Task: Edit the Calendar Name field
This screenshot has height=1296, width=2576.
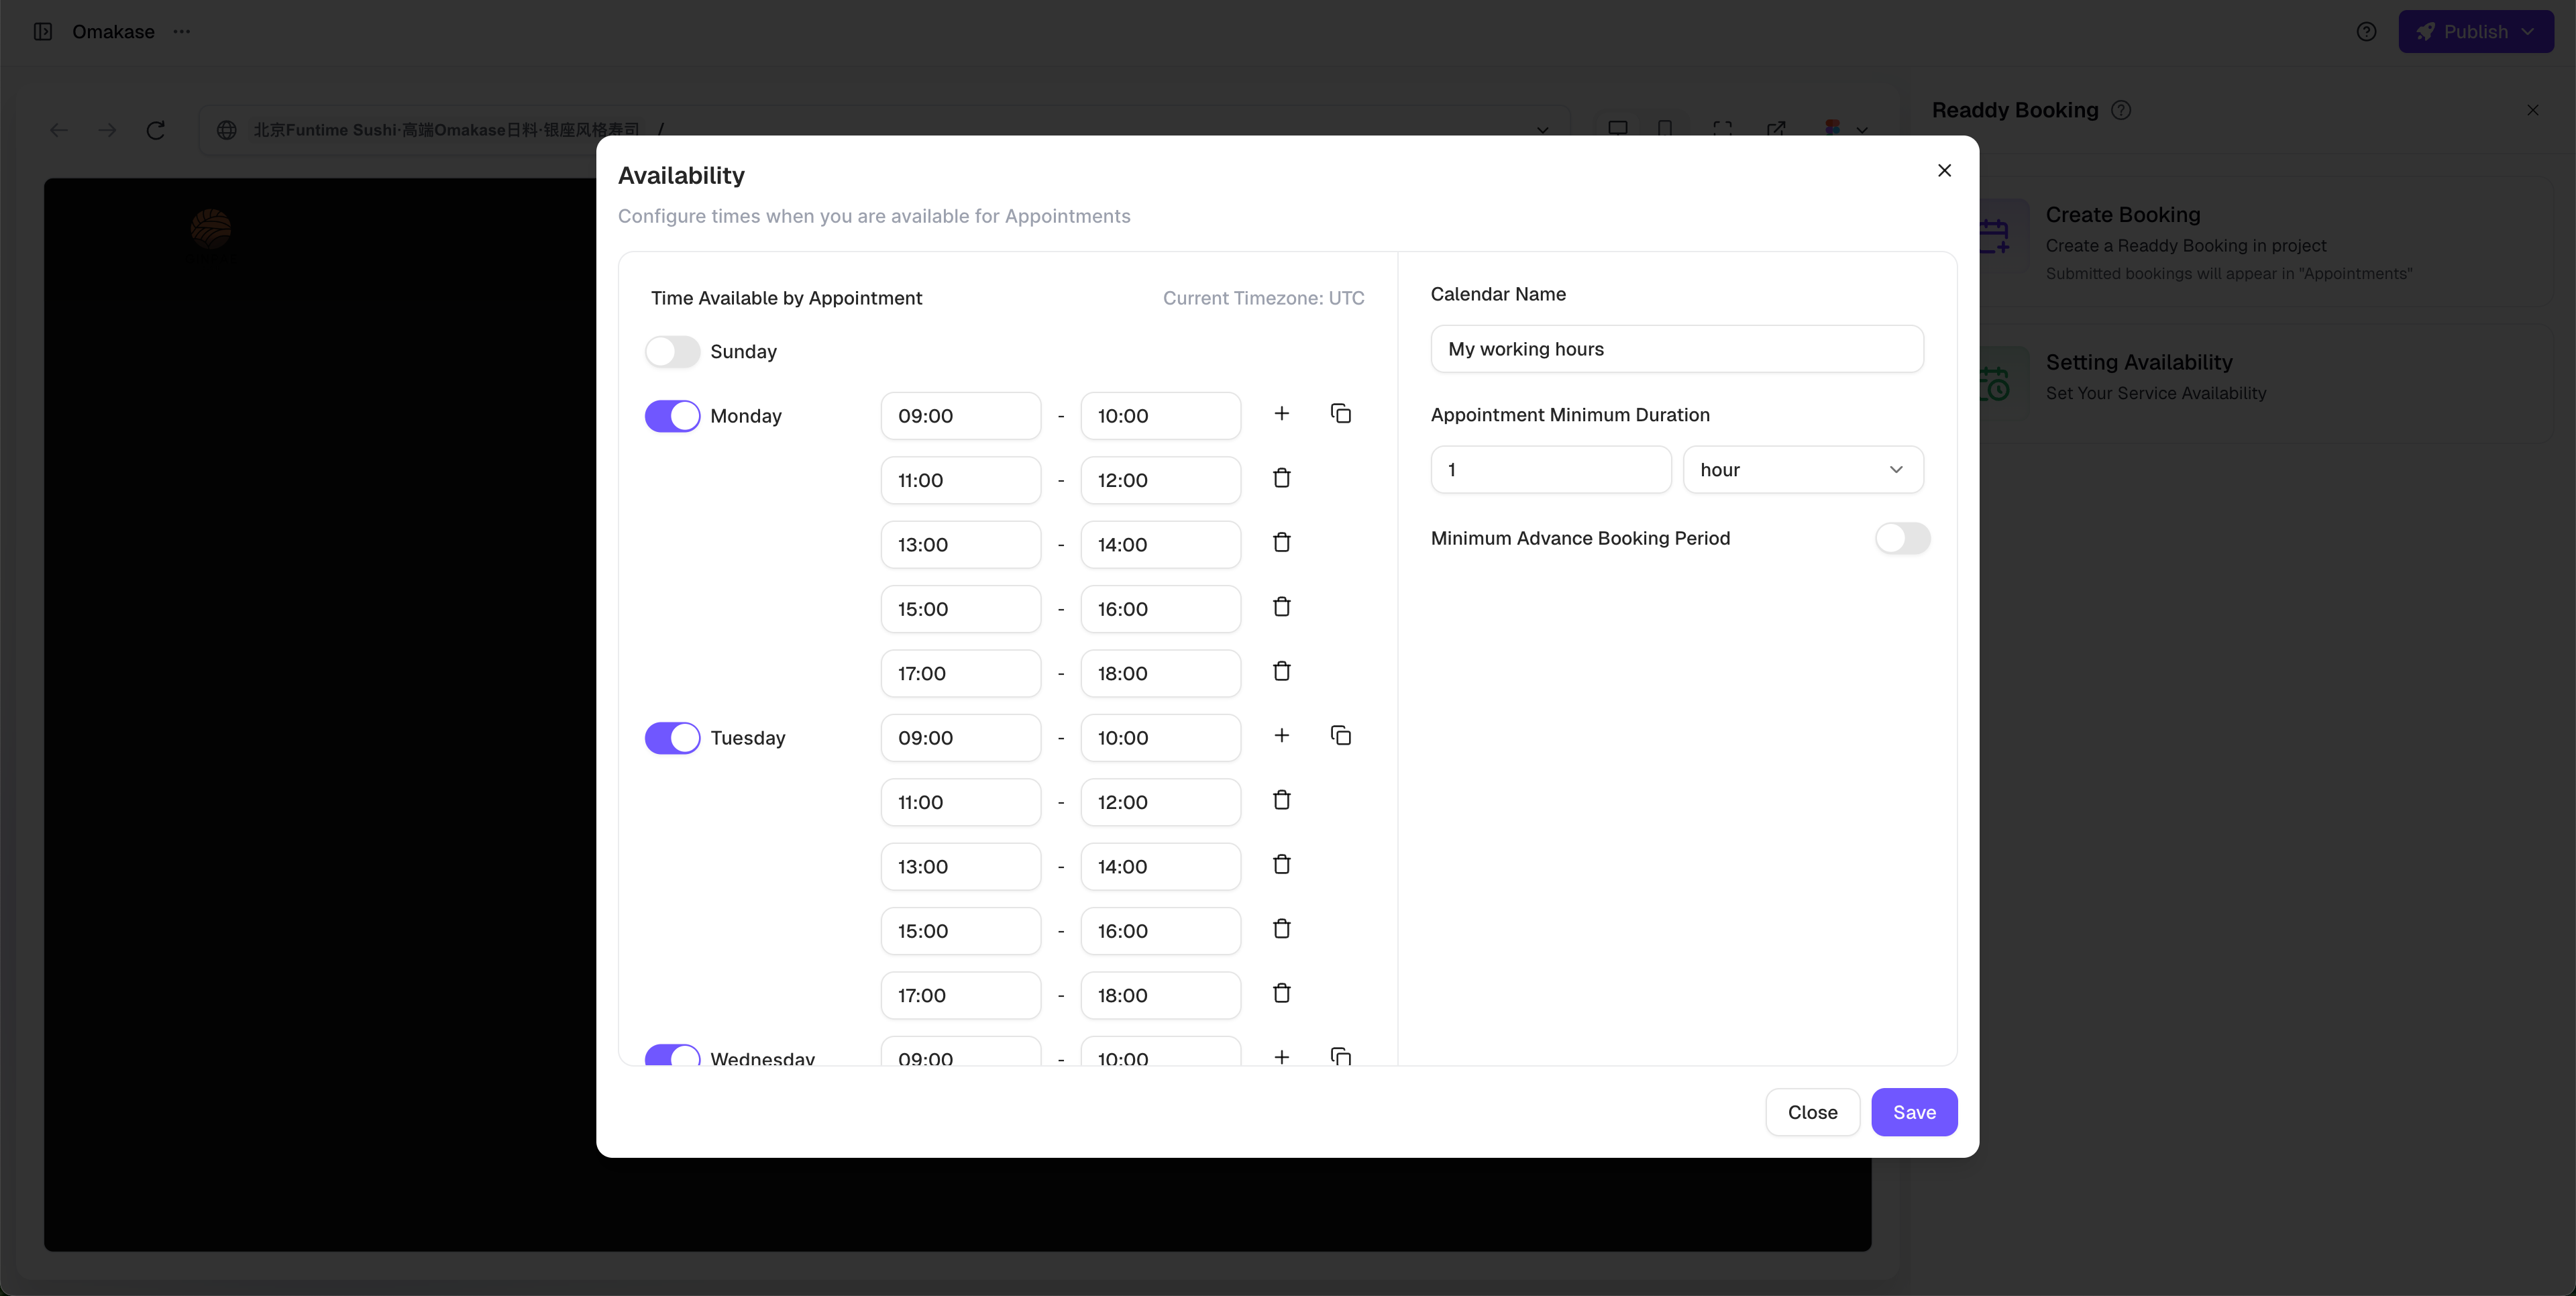Action: pos(1676,349)
